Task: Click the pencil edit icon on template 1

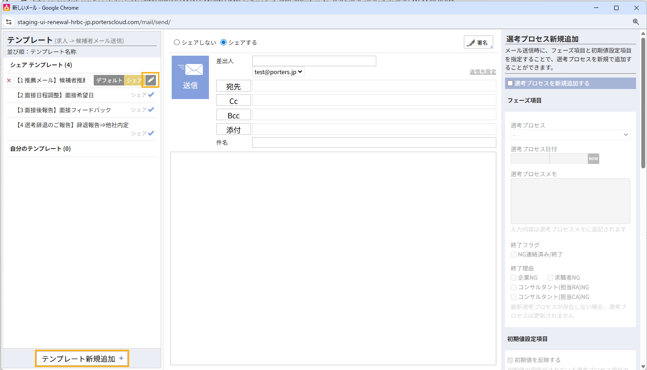Action: coord(150,80)
